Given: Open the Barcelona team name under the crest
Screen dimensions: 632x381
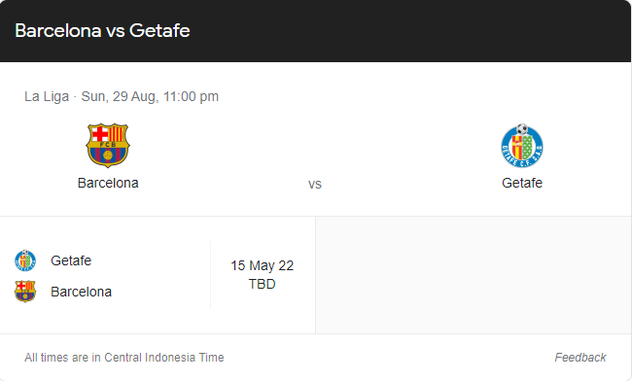Looking at the screenshot, I should click(108, 183).
